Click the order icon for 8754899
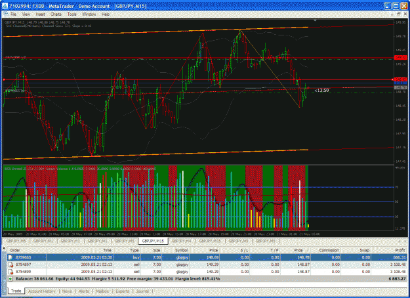The image size is (410, 298). pyautogui.click(x=10, y=272)
